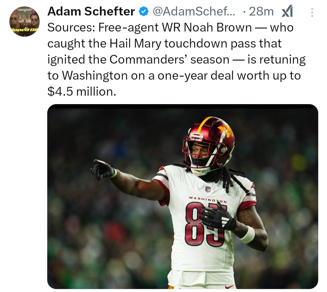Open the Noah Brown photo attachment
The width and height of the screenshot is (327, 292).
(x=183, y=197)
